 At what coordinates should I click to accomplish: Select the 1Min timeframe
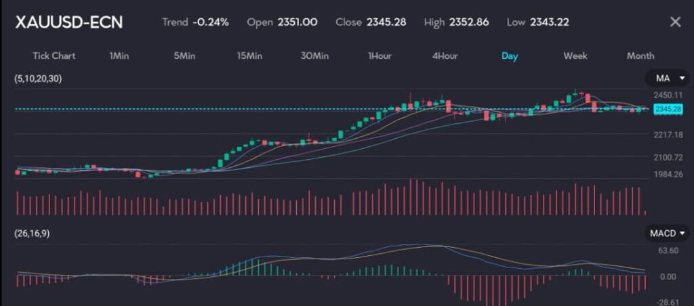tap(119, 56)
